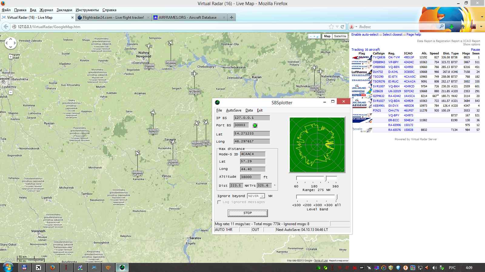Open SBSplotter taskbar button
Image resolution: width=485 pixels, height=272 pixels.
tap(122, 267)
